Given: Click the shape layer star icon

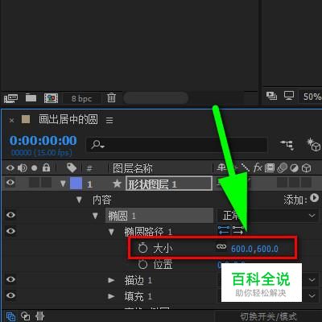Looking at the screenshot, I should (x=117, y=184).
